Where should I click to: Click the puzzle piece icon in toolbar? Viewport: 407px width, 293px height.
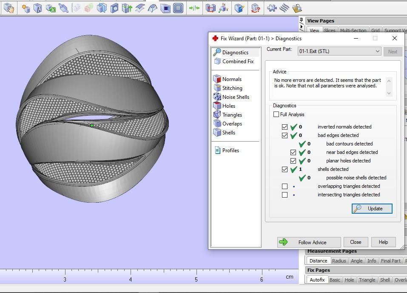tap(272, 8)
